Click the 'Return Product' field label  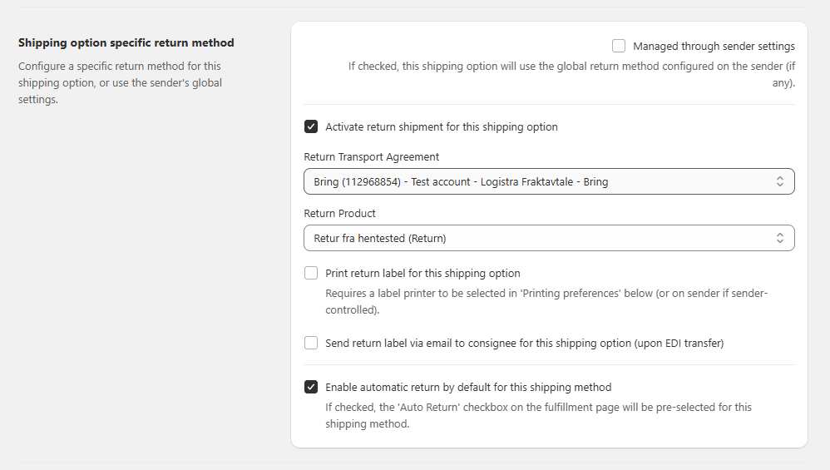click(x=340, y=213)
